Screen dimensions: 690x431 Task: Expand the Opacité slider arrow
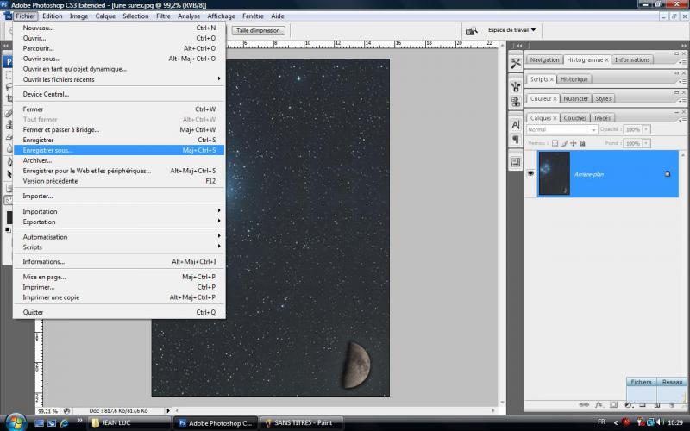pos(646,130)
